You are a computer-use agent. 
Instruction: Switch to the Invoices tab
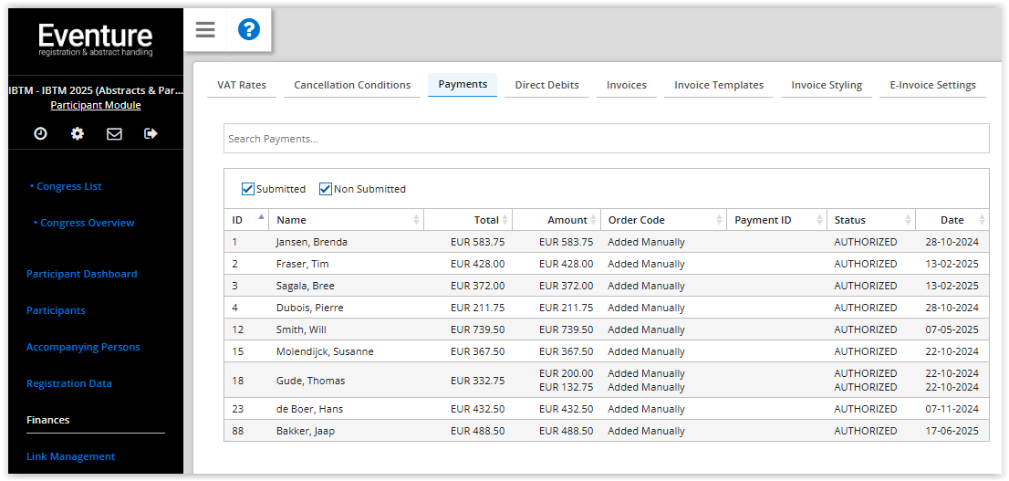627,85
